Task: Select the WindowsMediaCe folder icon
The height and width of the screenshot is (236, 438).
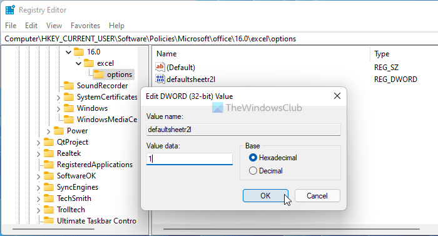Action: click(x=69, y=120)
